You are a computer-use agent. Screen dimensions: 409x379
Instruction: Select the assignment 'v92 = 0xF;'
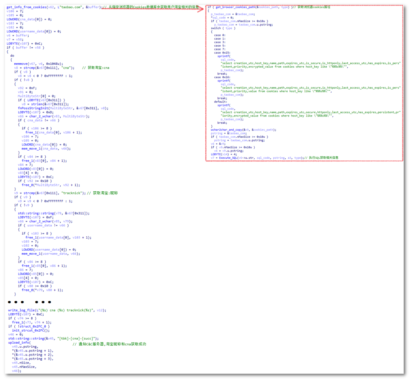coord(27,88)
